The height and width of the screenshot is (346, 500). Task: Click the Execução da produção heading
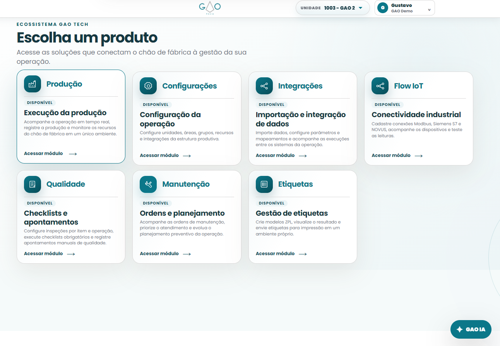[x=65, y=113]
